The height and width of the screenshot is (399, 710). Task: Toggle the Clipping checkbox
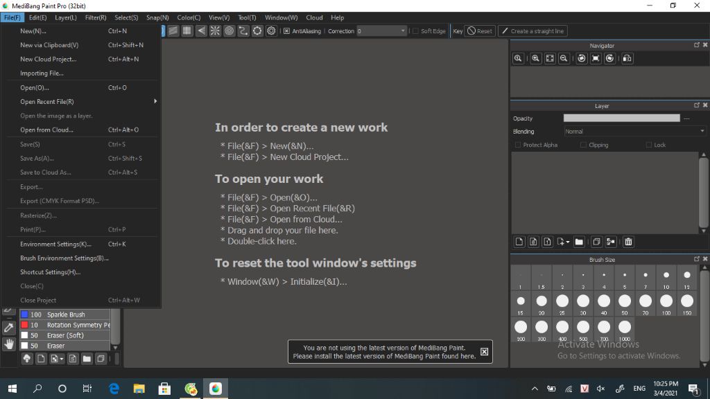[584, 145]
